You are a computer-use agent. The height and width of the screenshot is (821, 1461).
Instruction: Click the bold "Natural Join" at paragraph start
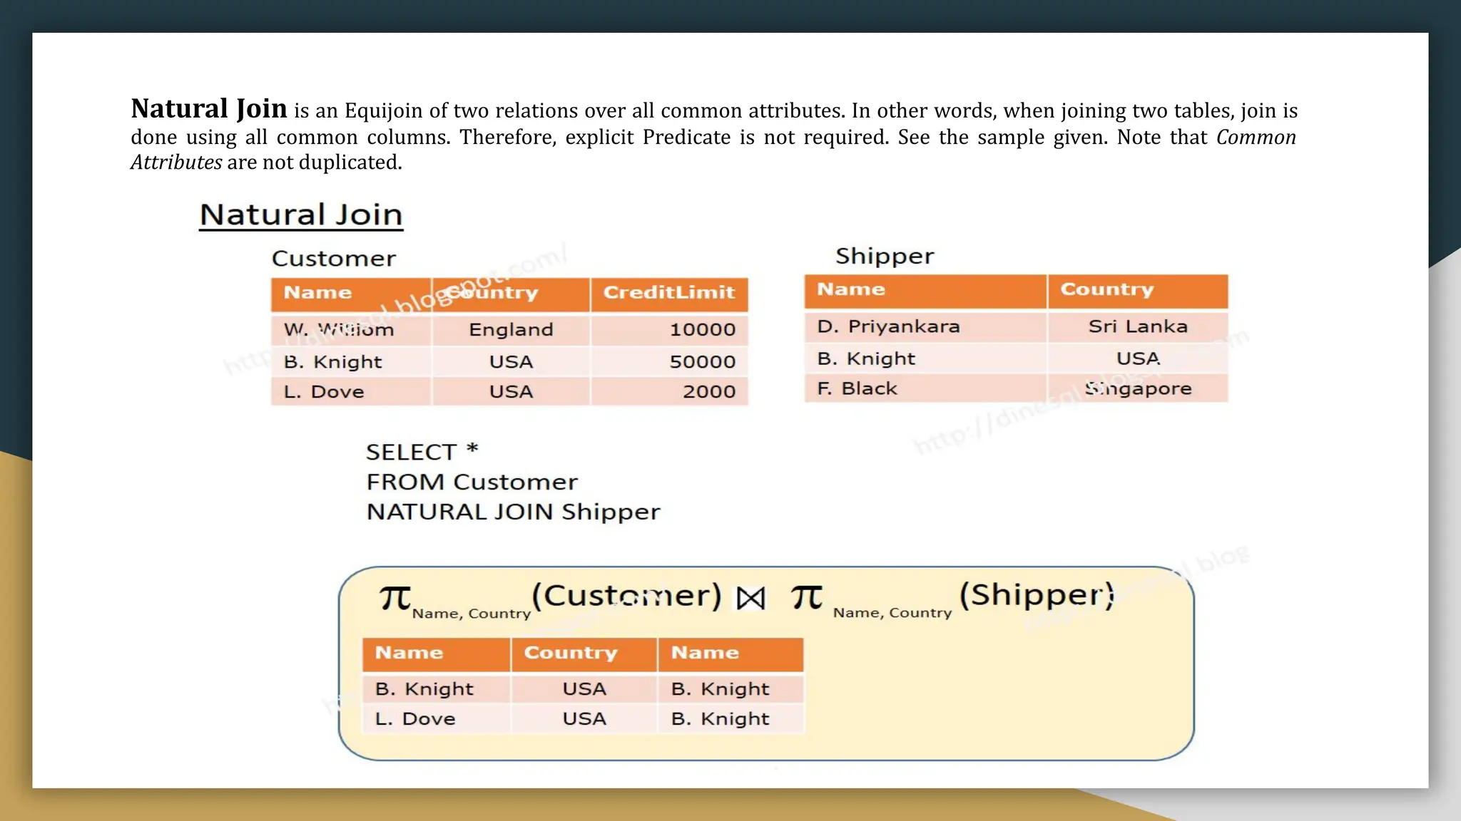coord(209,109)
